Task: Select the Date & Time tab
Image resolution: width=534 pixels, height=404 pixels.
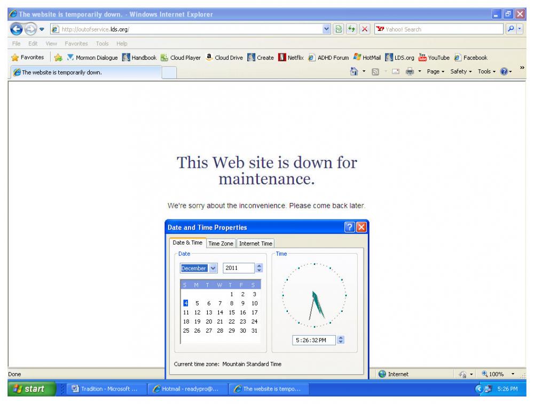Action: (187, 243)
